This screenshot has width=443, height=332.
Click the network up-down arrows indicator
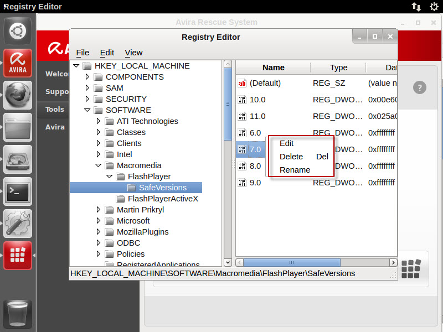click(x=416, y=7)
